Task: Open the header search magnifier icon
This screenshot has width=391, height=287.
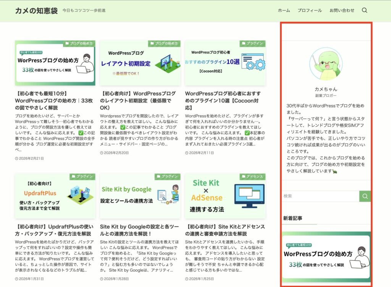Action: coord(364,10)
